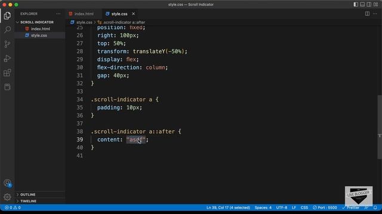
Task: Open Explorer views and more actions
Action: pyautogui.click(x=58, y=14)
